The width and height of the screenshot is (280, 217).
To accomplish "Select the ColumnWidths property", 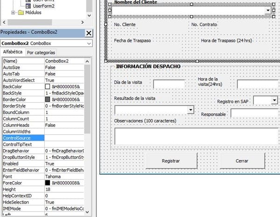I will coord(23,132).
